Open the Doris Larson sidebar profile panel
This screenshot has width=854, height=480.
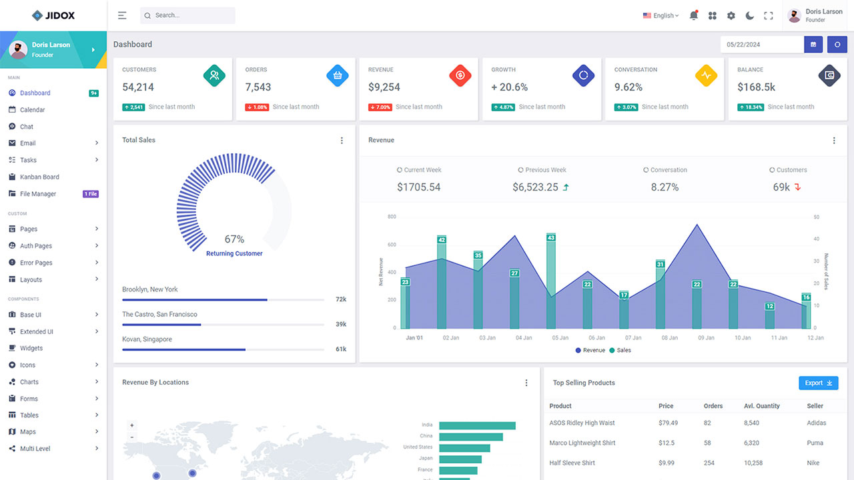(x=53, y=49)
